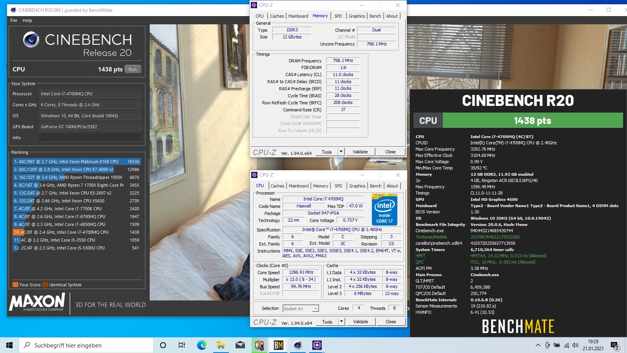
Task: Open Mainboard tab in lower CPU-Z window
Action: (299, 186)
